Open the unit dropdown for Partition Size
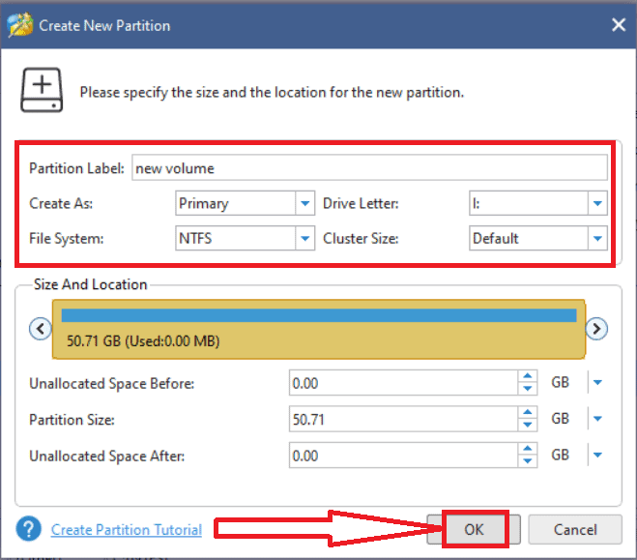This screenshot has height=560, width=637. tap(597, 419)
